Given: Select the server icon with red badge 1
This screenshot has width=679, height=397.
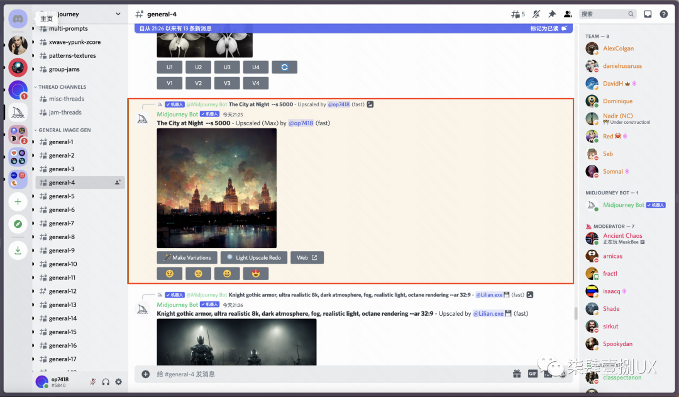Looking at the screenshot, I should tap(18, 90).
